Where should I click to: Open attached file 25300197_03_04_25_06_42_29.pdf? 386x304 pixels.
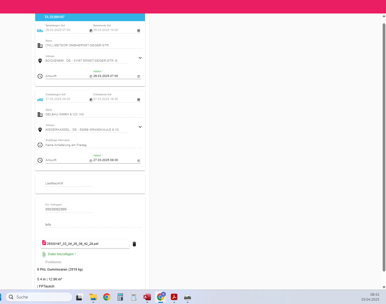click(x=85, y=244)
